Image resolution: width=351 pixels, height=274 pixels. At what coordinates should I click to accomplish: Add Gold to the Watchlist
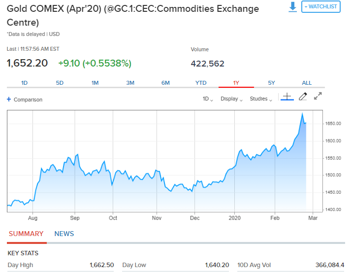(x=320, y=7)
